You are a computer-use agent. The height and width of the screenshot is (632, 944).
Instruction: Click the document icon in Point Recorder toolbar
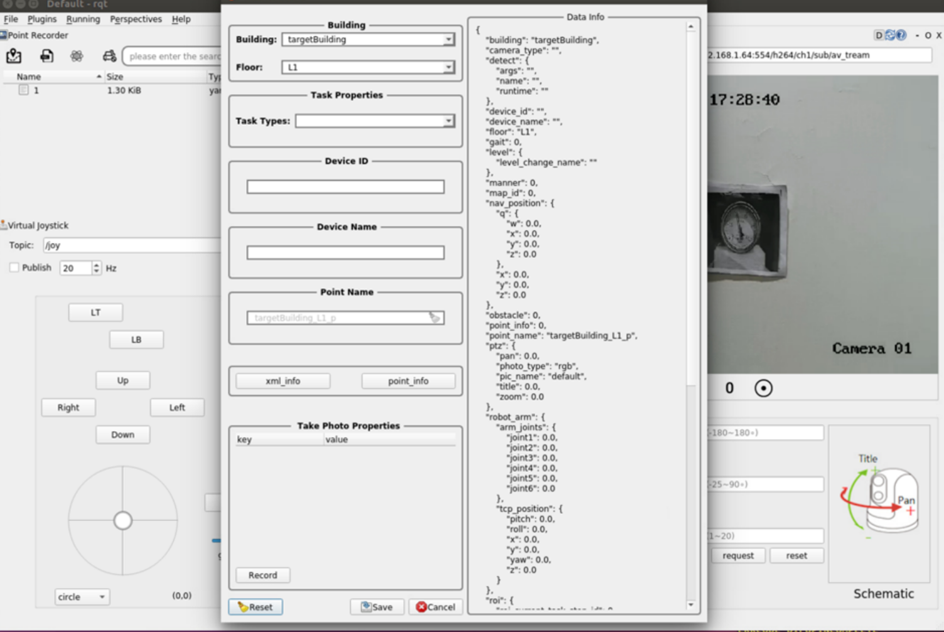pos(46,56)
